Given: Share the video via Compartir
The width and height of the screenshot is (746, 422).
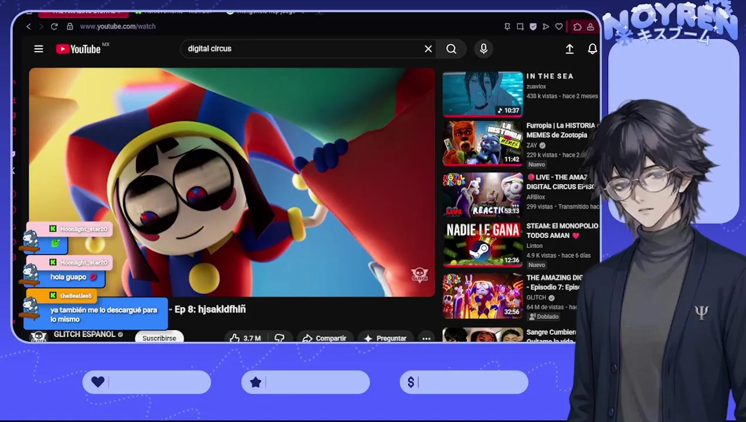Looking at the screenshot, I should click(x=324, y=338).
